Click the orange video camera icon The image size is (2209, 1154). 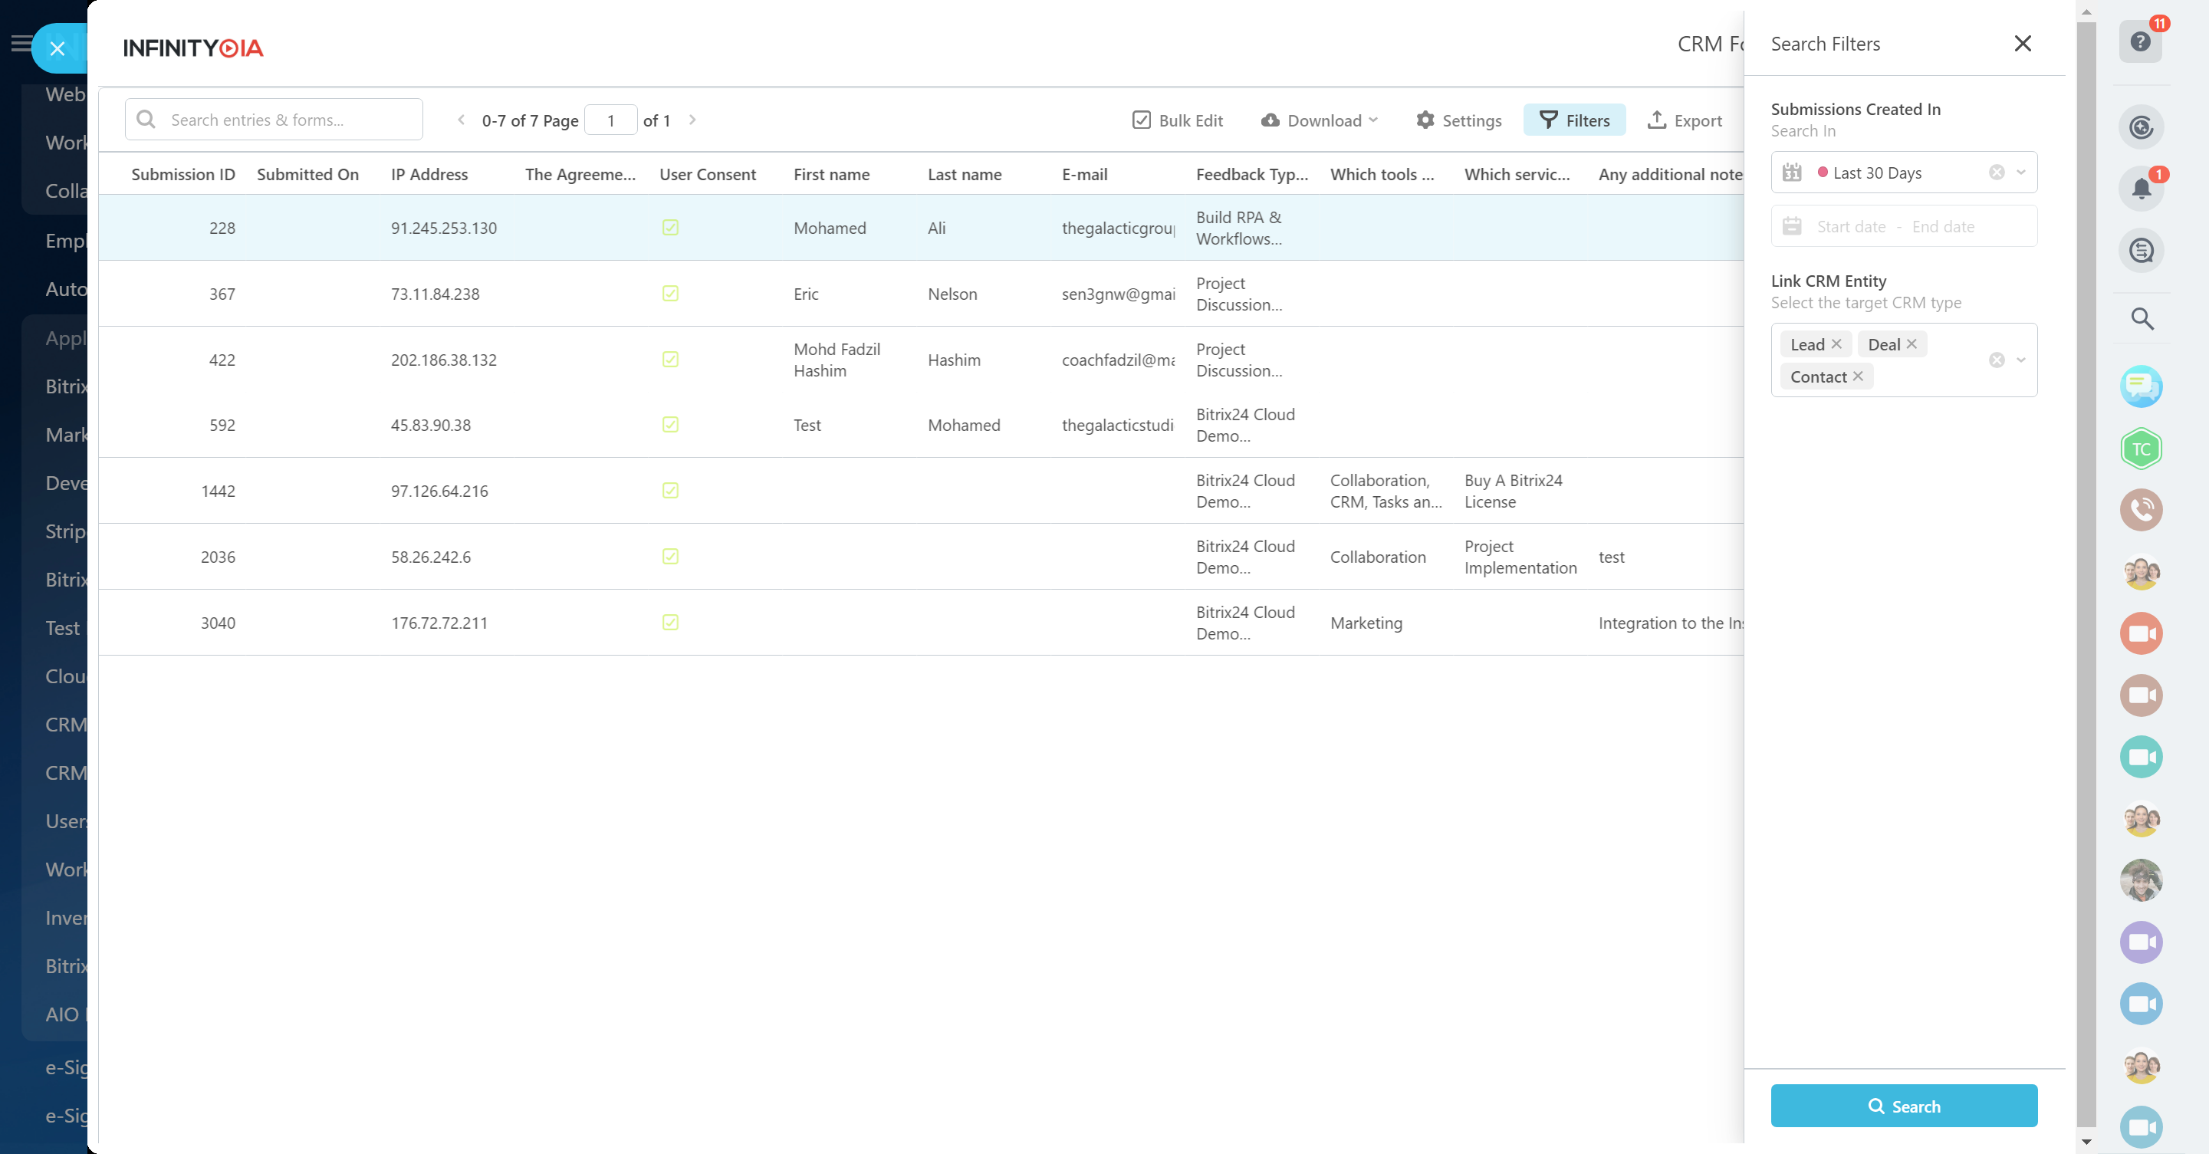pos(2141,633)
